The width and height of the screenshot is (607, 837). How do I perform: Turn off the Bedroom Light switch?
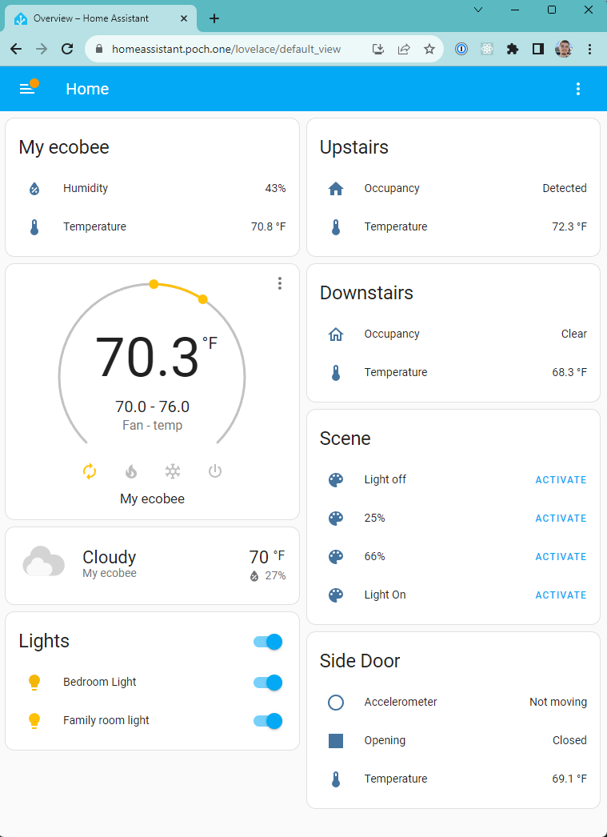pos(268,683)
